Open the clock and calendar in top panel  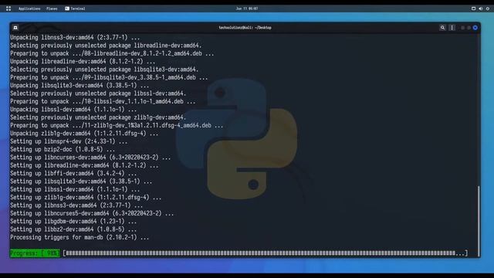(247, 8)
